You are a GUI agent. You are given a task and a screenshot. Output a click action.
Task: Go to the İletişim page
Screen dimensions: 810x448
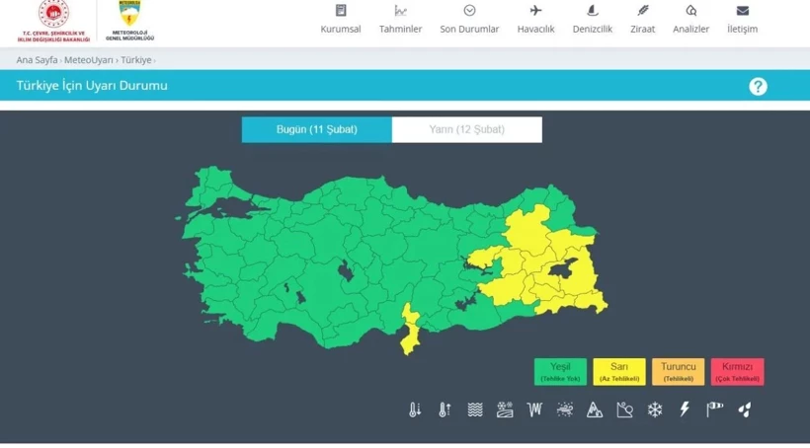click(742, 20)
